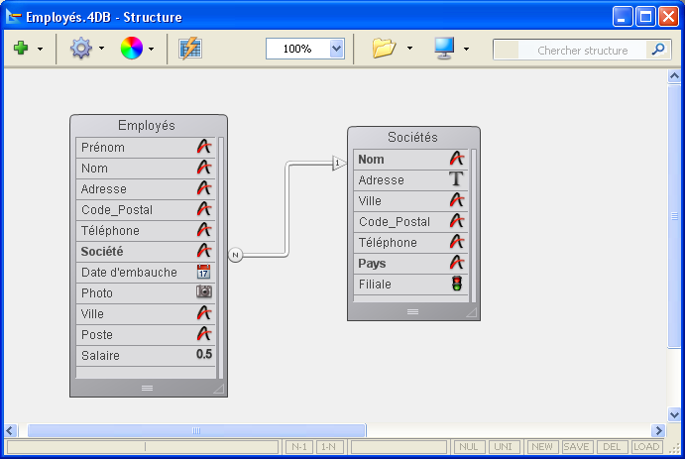The width and height of the screenshot is (685, 459).
Task: Click the magnifier search icon
Action: coord(658,50)
